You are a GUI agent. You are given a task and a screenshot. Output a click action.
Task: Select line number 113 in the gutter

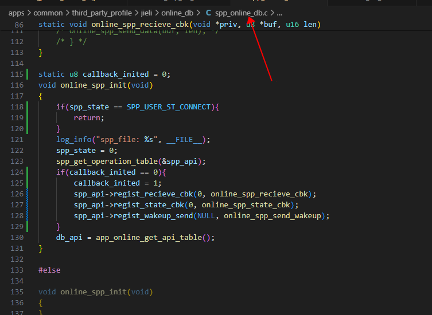(17, 53)
